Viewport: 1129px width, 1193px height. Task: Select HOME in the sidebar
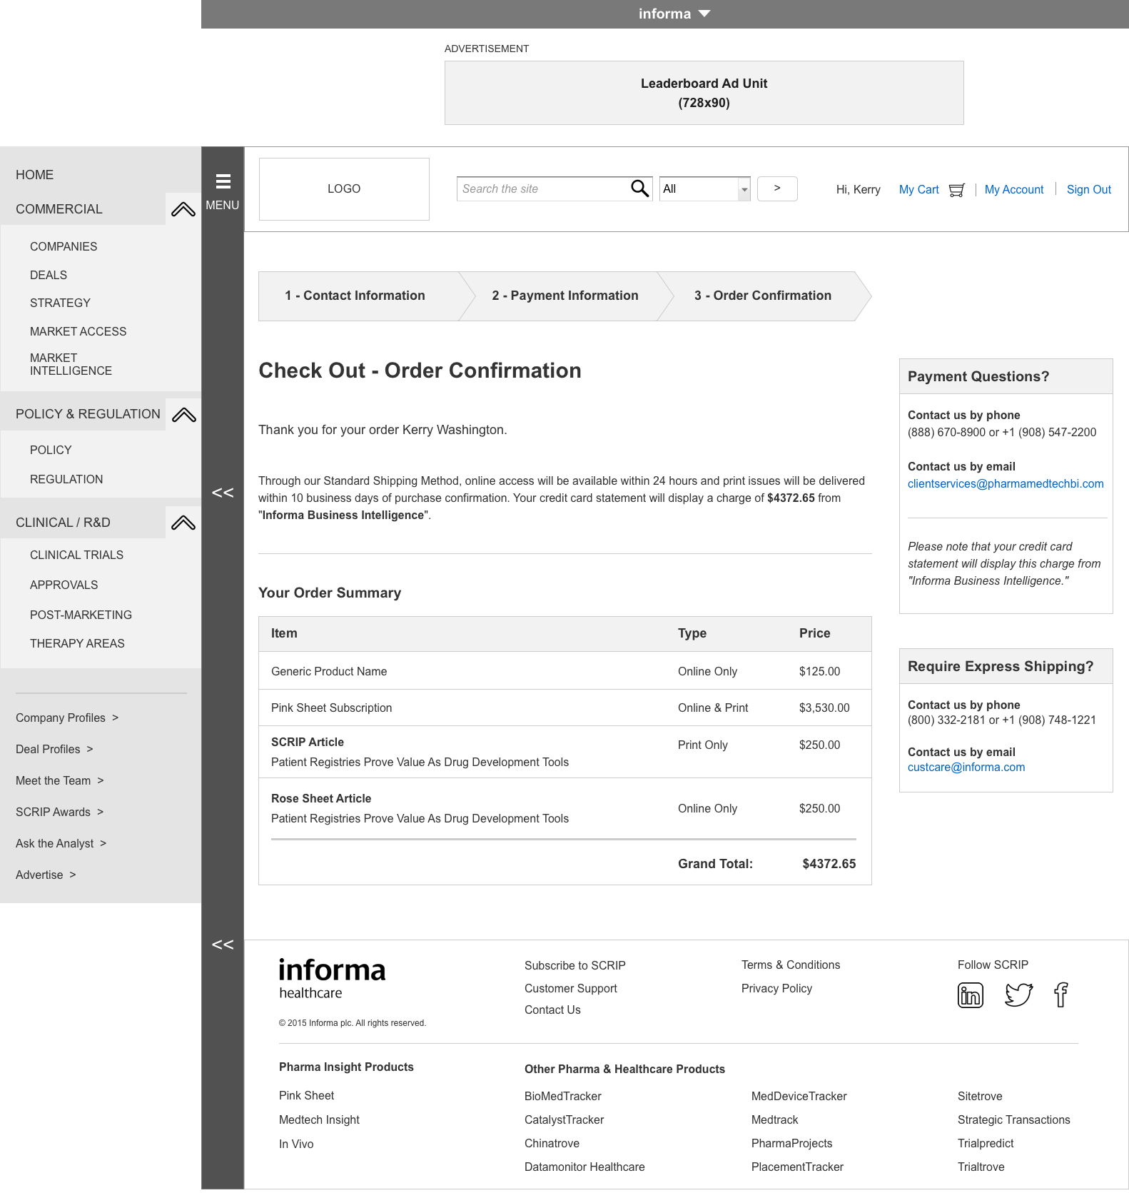pos(35,175)
